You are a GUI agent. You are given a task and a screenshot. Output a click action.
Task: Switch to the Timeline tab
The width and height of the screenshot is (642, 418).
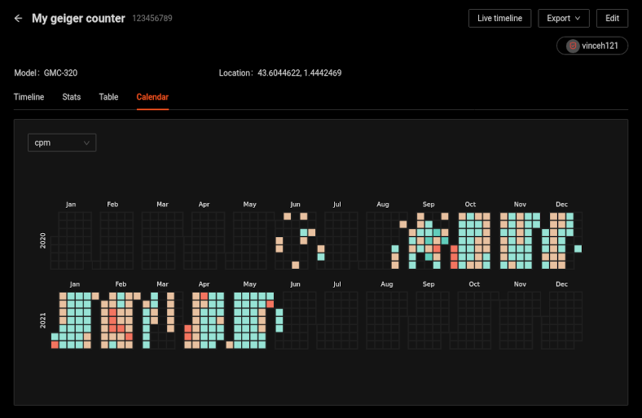tap(29, 97)
